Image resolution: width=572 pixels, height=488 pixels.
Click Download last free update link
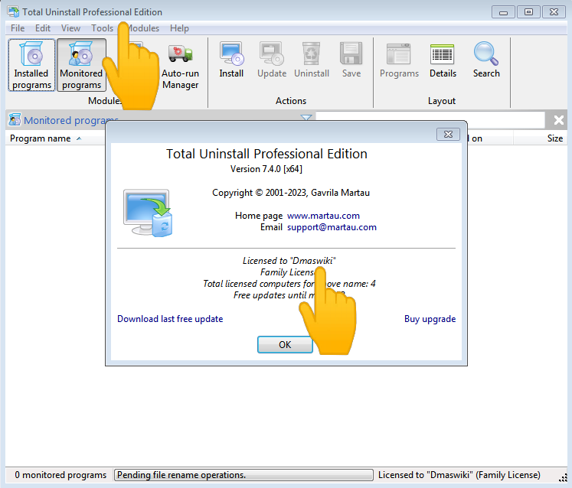[x=170, y=319]
